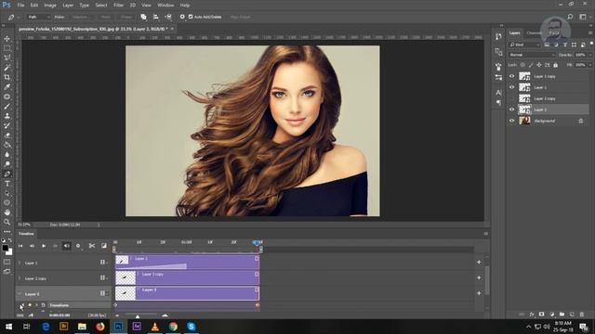Open path alignment icon in options bar
The height and width of the screenshot is (334, 595).
156,17
